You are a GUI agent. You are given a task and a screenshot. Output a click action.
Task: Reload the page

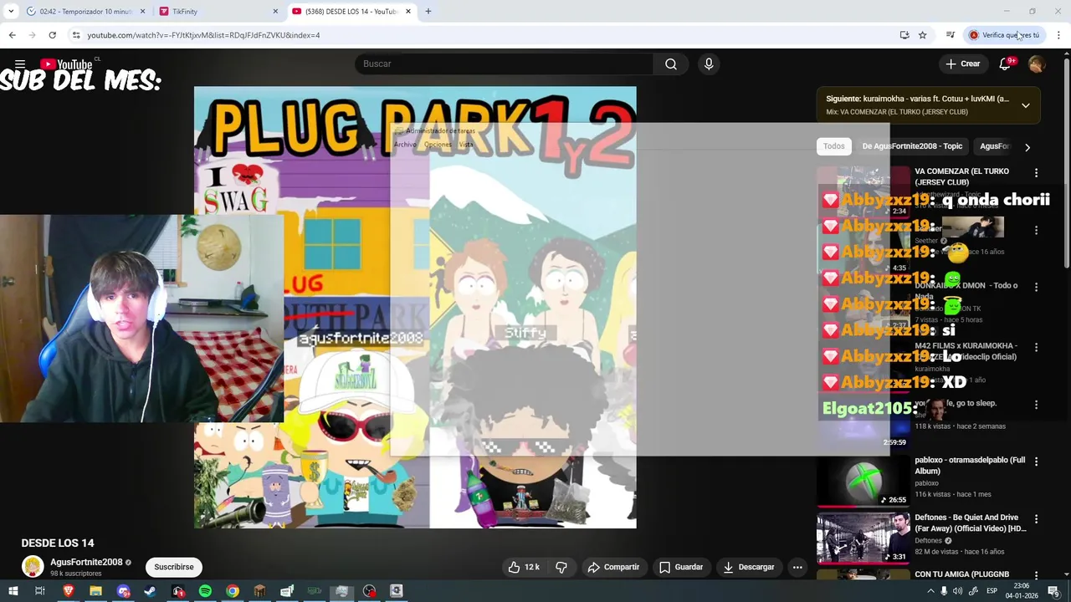(x=52, y=35)
